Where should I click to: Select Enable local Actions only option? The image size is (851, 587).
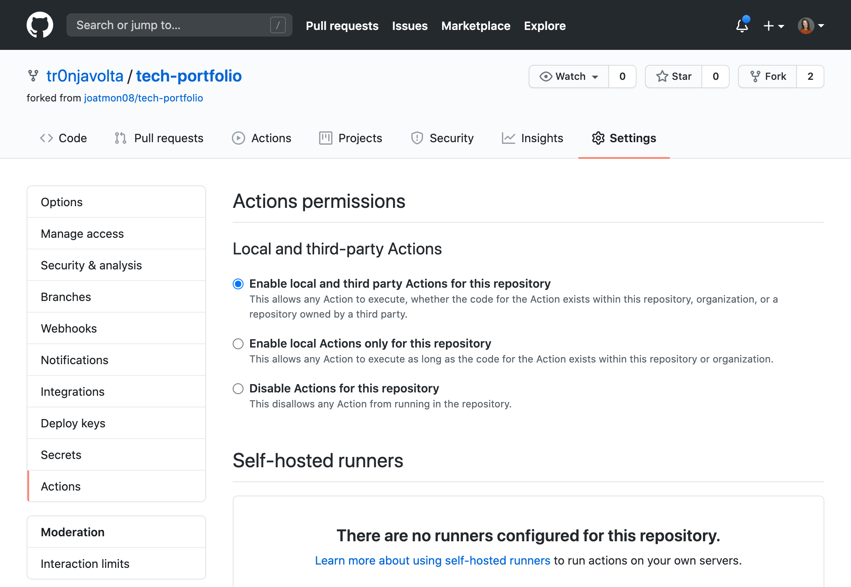pyautogui.click(x=238, y=344)
